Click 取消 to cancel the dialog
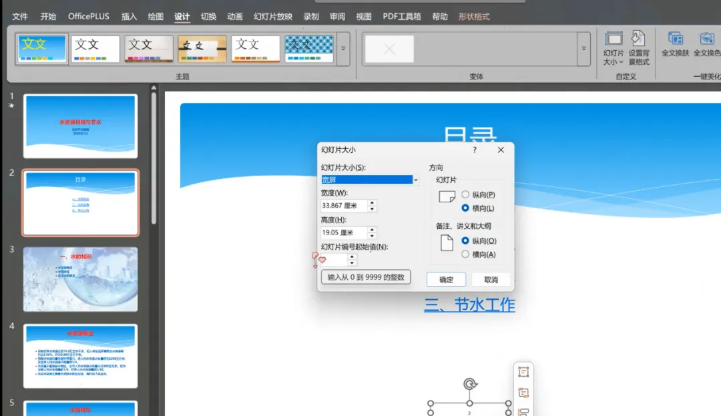Viewport: 721px width, 416px height. [x=491, y=280]
